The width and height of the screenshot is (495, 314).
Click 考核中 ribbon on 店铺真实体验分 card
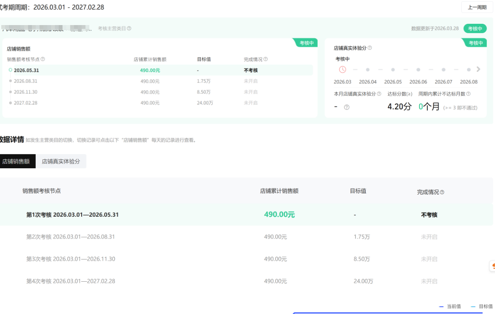(475, 43)
